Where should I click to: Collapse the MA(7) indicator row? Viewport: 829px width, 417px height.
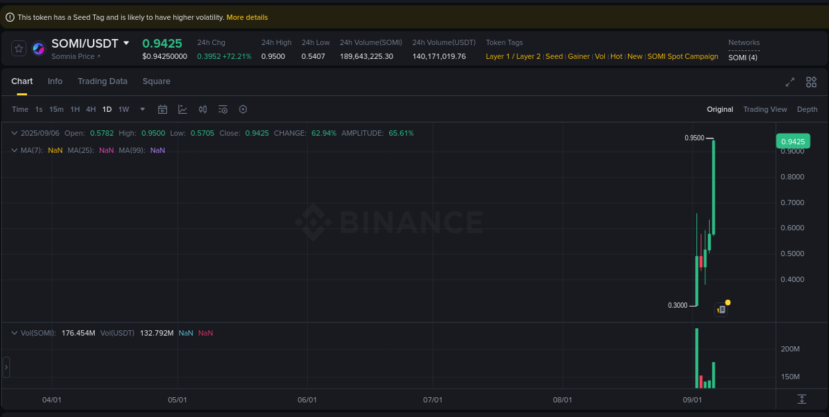[x=14, y=150]
